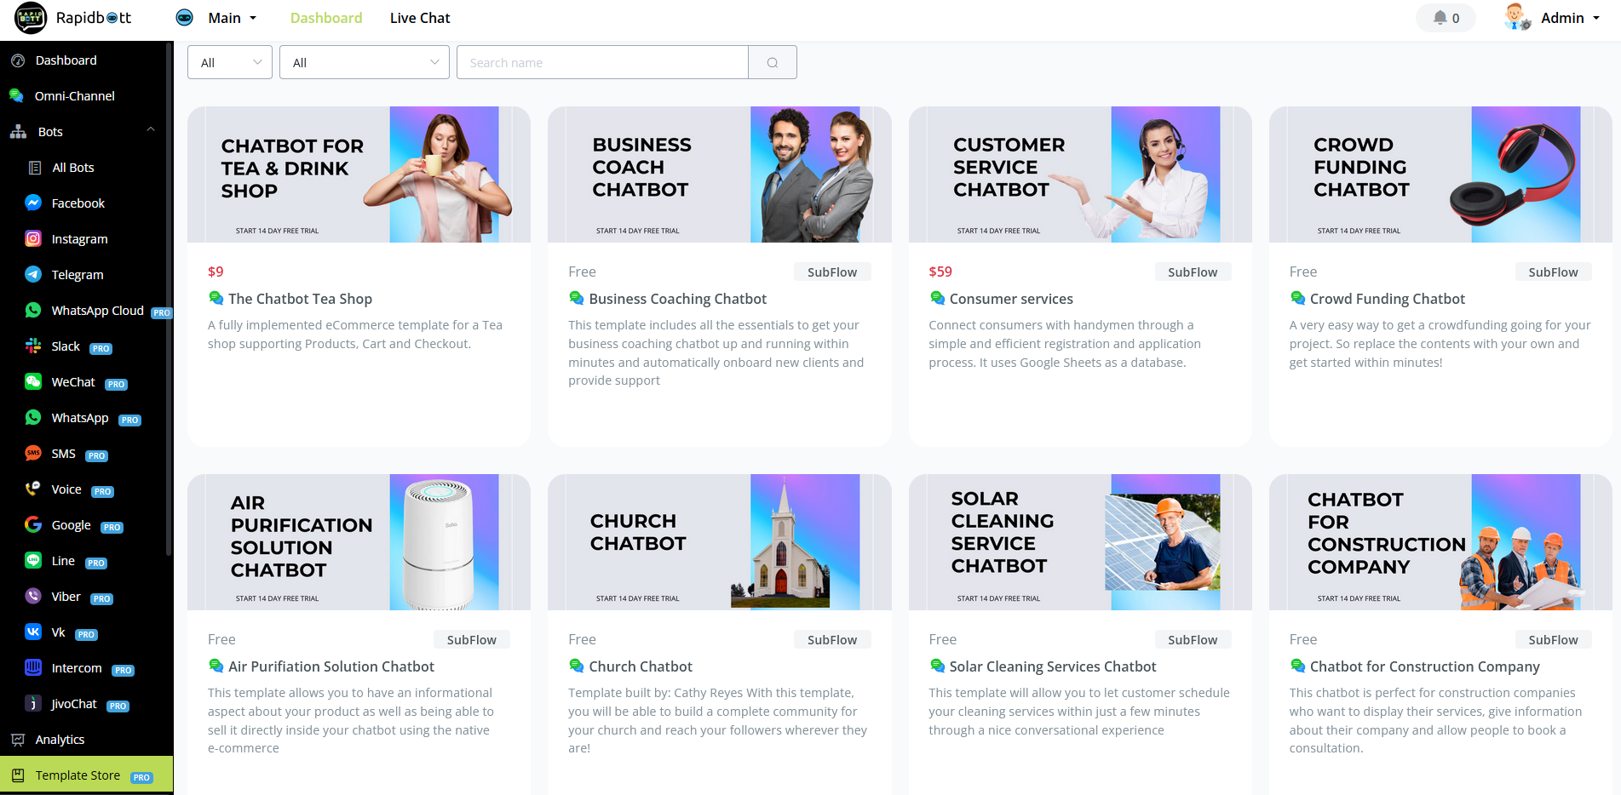Click the Instagram icon in sidebar
The width and height of the screenshot is (1621, 795).
coord(33,239)
